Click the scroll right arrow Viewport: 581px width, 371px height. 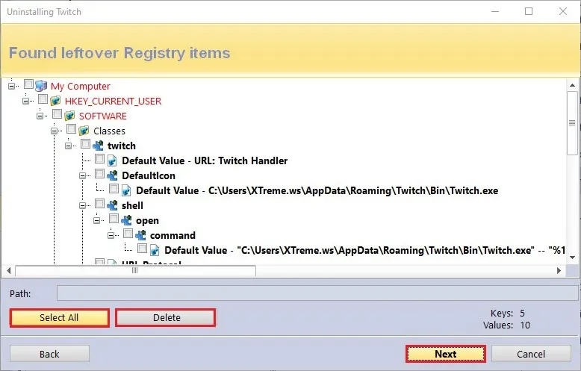(x=559, y=271)
